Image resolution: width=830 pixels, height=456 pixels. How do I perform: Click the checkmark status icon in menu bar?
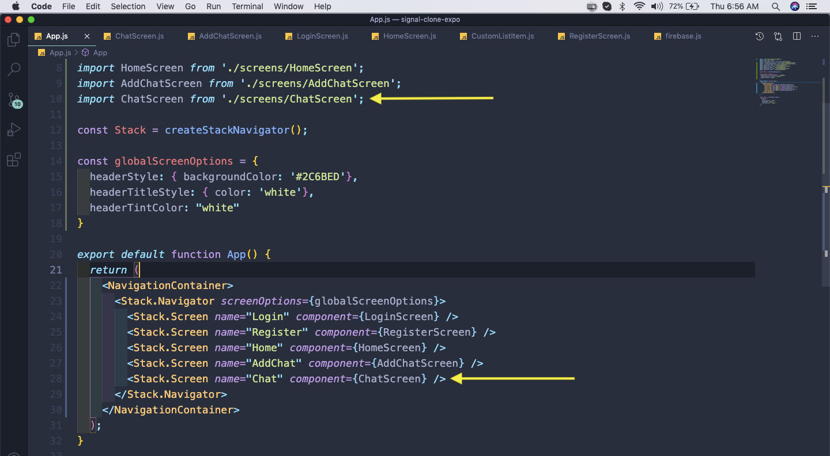(607, 6)
